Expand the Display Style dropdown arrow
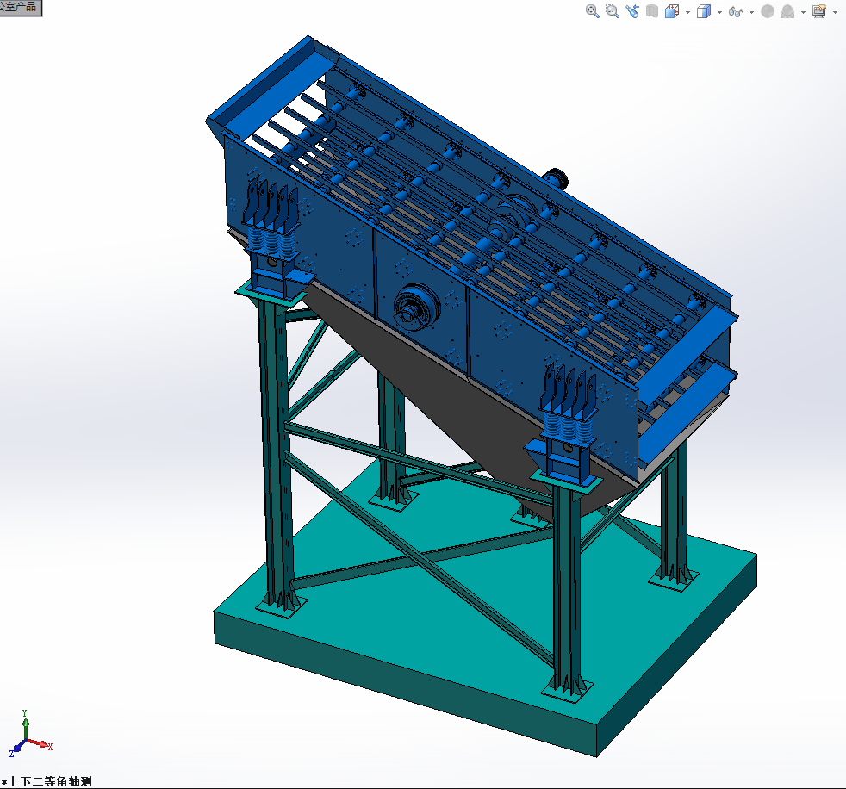Image resolution: width=846 pixels, height=789 pixels. 719,12
